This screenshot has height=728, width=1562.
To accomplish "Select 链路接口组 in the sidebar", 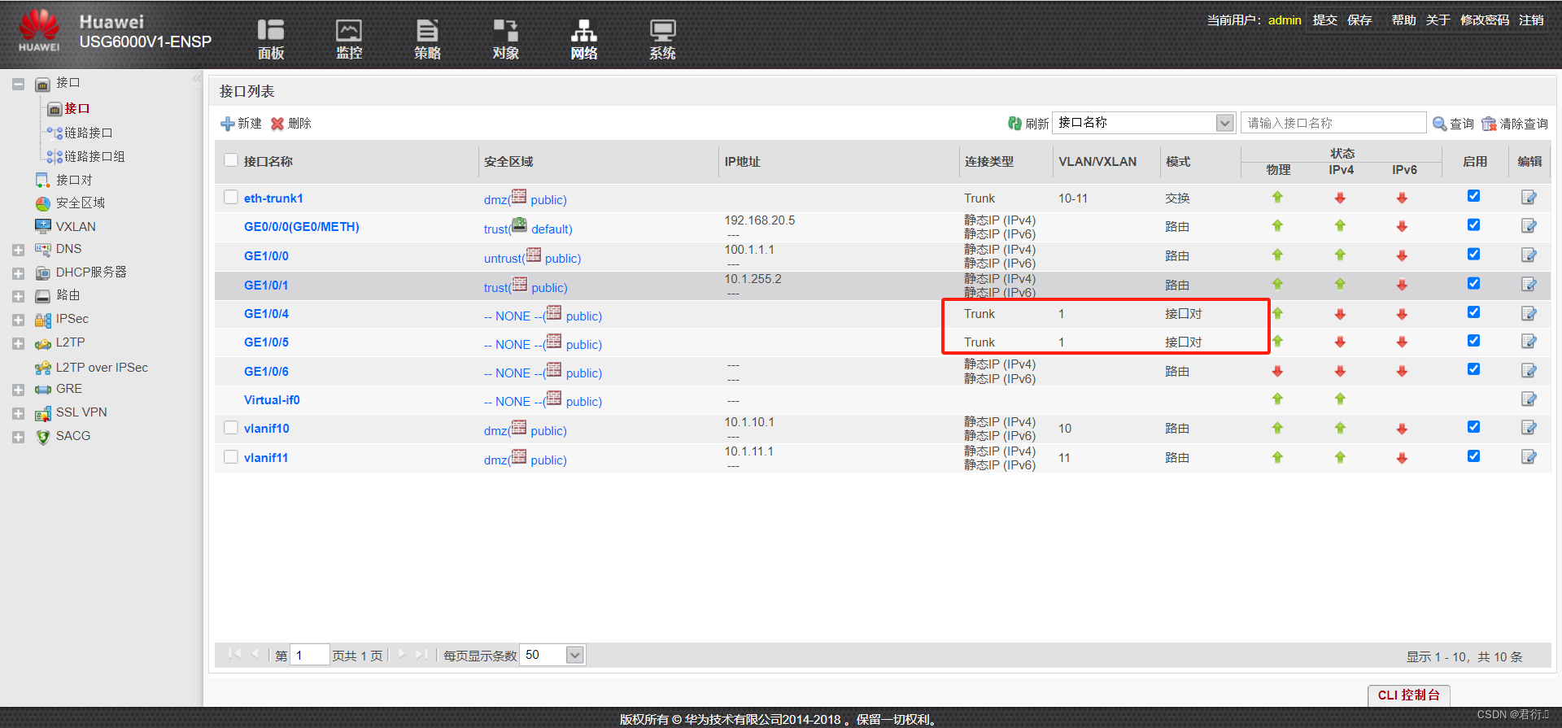I will tap(94, 156).
